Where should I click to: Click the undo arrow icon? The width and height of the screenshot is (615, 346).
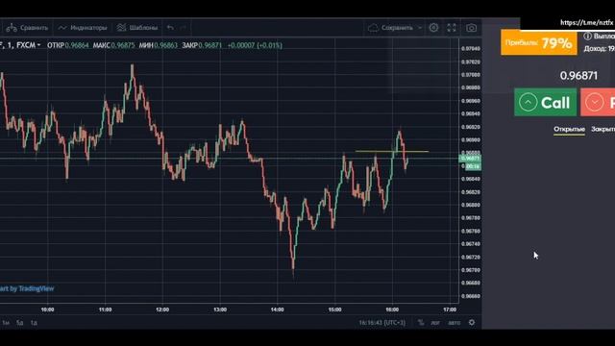(x=170, y=28)
